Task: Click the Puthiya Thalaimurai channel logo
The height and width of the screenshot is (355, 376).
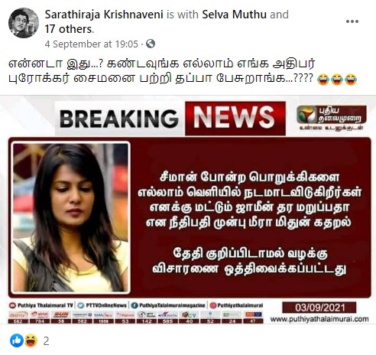Action: click(332, 118)
